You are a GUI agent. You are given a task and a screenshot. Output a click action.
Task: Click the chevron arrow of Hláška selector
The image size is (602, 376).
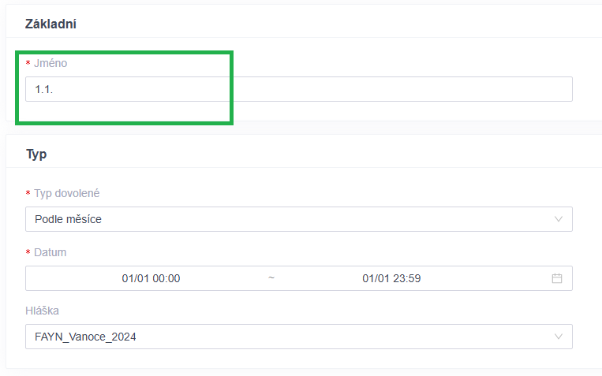tap(559, 337)
